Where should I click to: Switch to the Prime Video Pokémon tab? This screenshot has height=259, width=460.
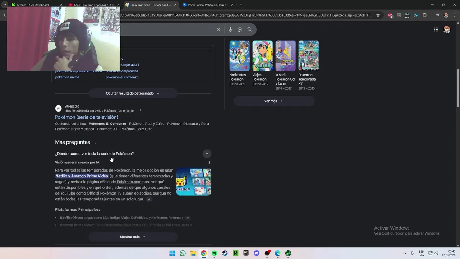point(208,5)
